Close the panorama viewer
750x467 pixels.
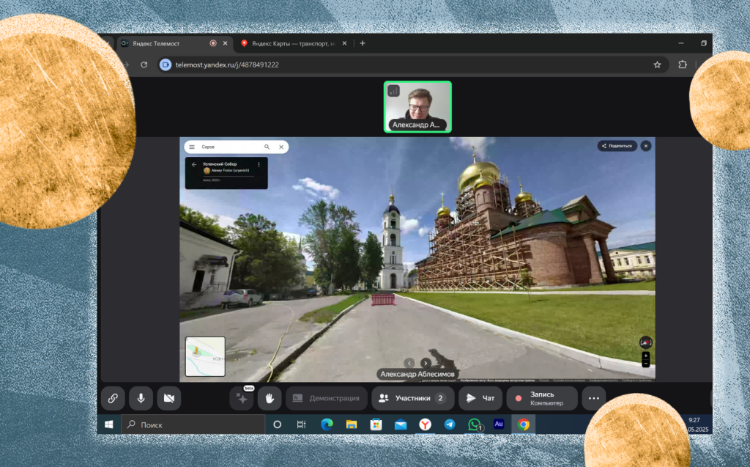coord(646,146)
